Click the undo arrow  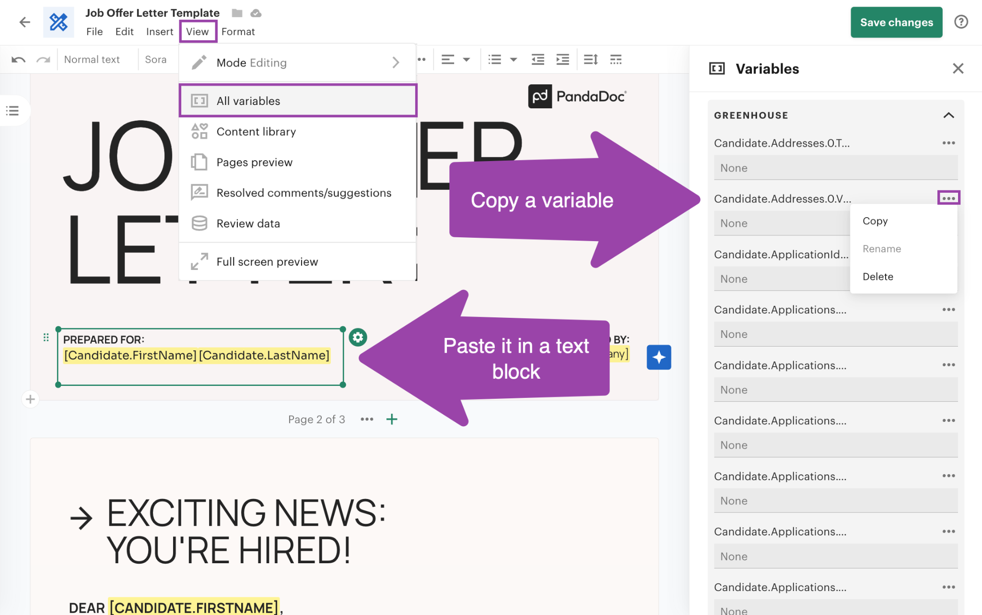click(x=18, y=59)
